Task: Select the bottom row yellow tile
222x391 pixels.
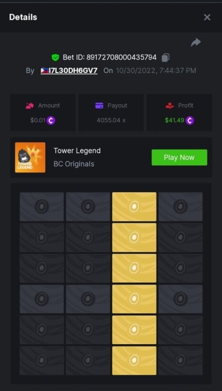Action: click(134, 361)
